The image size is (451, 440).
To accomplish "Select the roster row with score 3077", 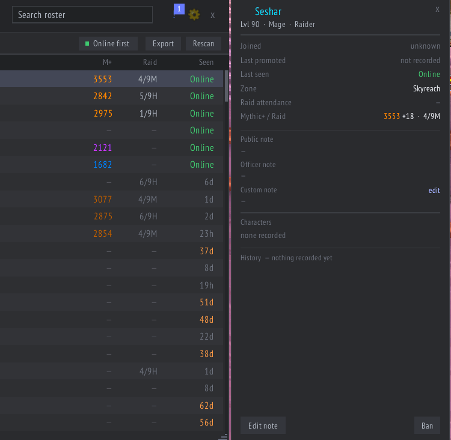I will [x=112, y=200].
